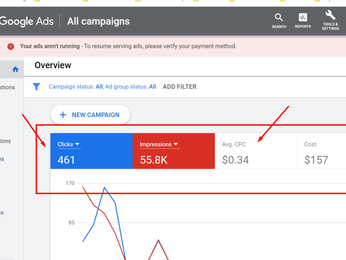This screenshot has height=260, width=346.
Task: Click the Overview heading
Action: pyautogui.click(x=53, y=65)
